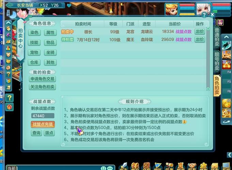Click the info icon after rule 3
The image size is (232, 170).
184,122
